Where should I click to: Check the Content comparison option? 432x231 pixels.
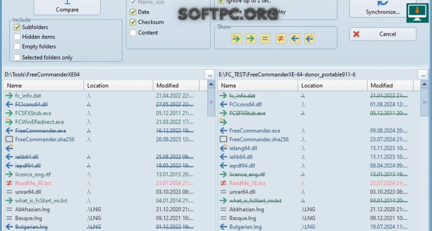coord(133,33)
